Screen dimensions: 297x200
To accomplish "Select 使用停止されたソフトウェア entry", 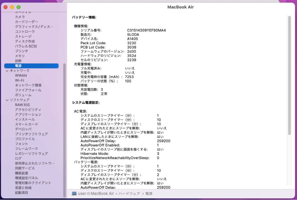I will tap(35, 163).
